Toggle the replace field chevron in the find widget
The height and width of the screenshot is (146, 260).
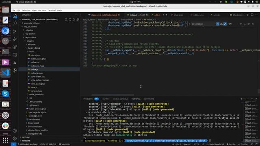click(189, 24)
